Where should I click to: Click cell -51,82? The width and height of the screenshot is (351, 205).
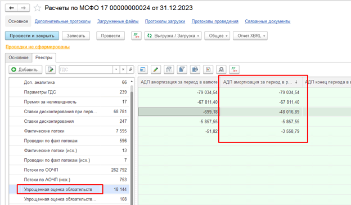click(x=179, y=131)
